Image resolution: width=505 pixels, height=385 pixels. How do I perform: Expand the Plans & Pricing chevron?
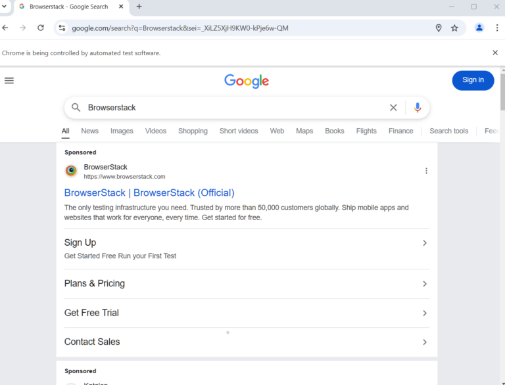pyautogui.click(x=425, y=284)
